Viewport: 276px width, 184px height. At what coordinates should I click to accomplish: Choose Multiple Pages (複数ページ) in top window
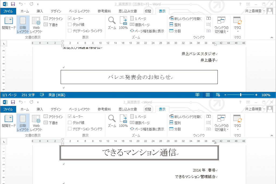point(140,25)
